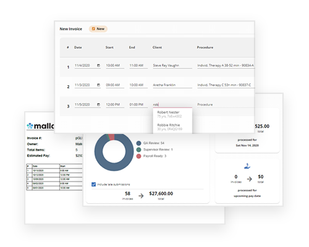Click the Steve Ray Vaughn client field
309x247 pixels.
point(172,65)
